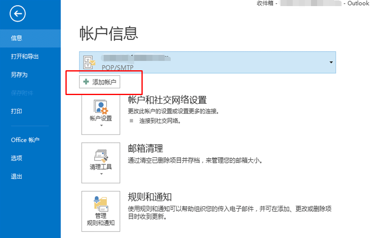Image resolution: width=387 pixels, height=238 pixels.
Task: Click the back arrow to return to Inbox
Action: point(17,13)
